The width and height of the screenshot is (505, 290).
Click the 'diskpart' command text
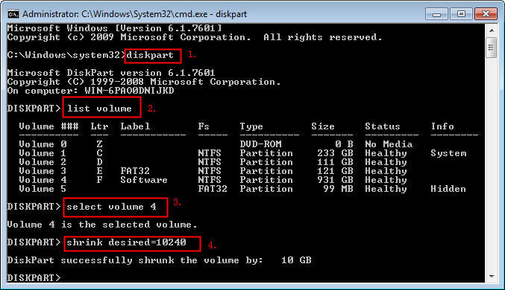(150, 55)
